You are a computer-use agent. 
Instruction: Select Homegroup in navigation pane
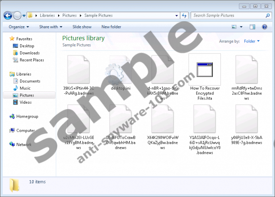point(28,116)
